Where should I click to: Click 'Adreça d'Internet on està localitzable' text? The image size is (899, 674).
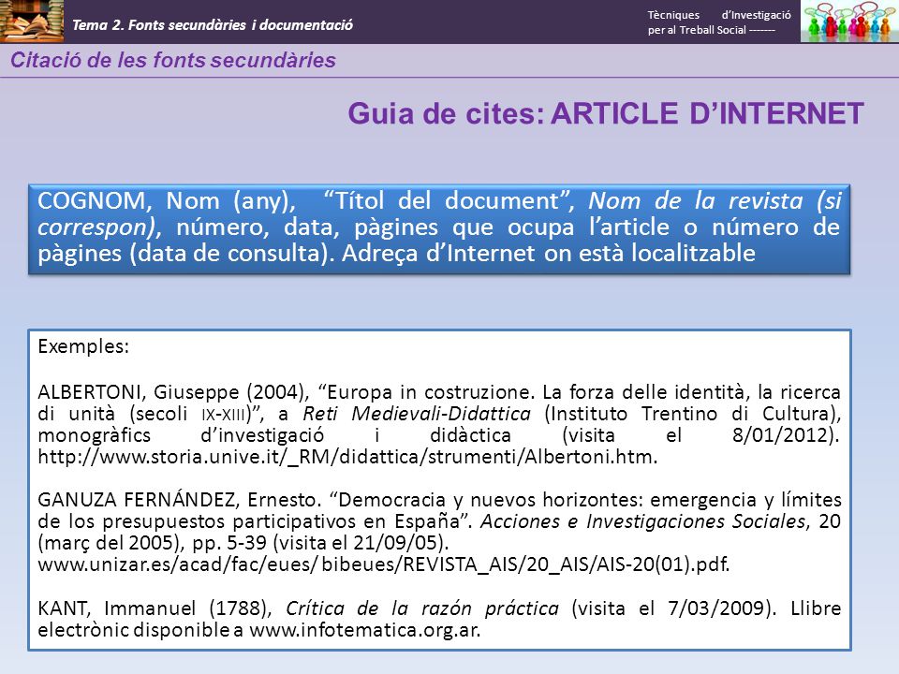(x=549, y=254)
